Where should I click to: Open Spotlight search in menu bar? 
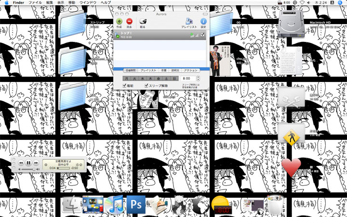click(x=340, y=2)
